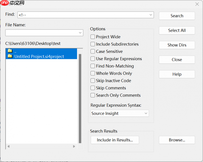Image resolution: width=203 pixels, height=162 pixels.
Task: Toggle the Case Sensitive checkbox
Action: pyautogui.click(x=93, y=51)
